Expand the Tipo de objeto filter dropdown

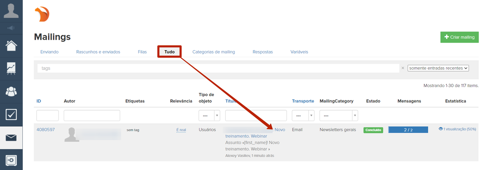[209, 115]
